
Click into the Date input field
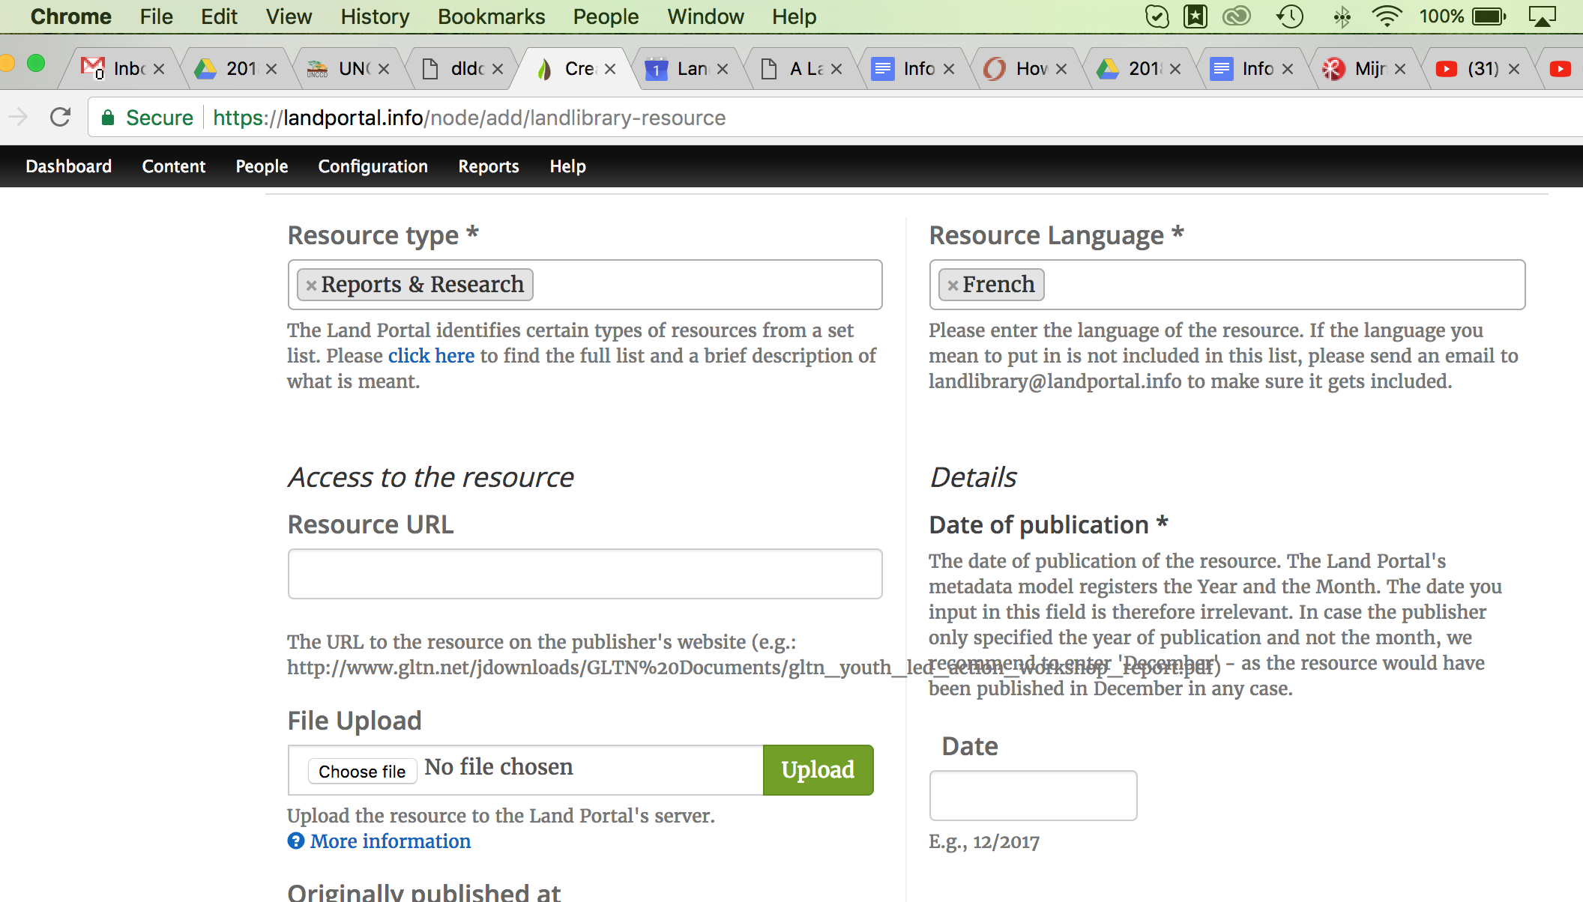[1033, 796]
